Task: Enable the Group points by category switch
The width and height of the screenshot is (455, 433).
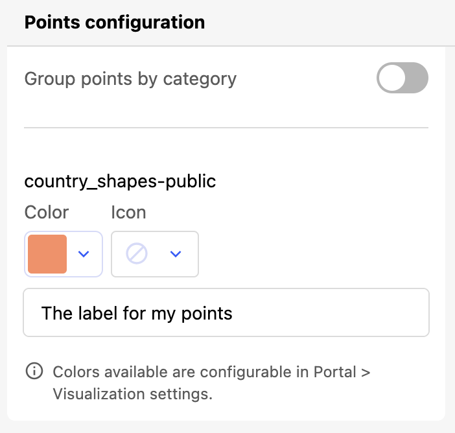Action: tap(402, 78)
